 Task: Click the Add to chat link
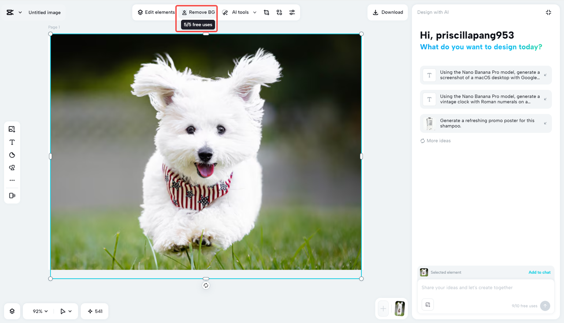[539, 272]
